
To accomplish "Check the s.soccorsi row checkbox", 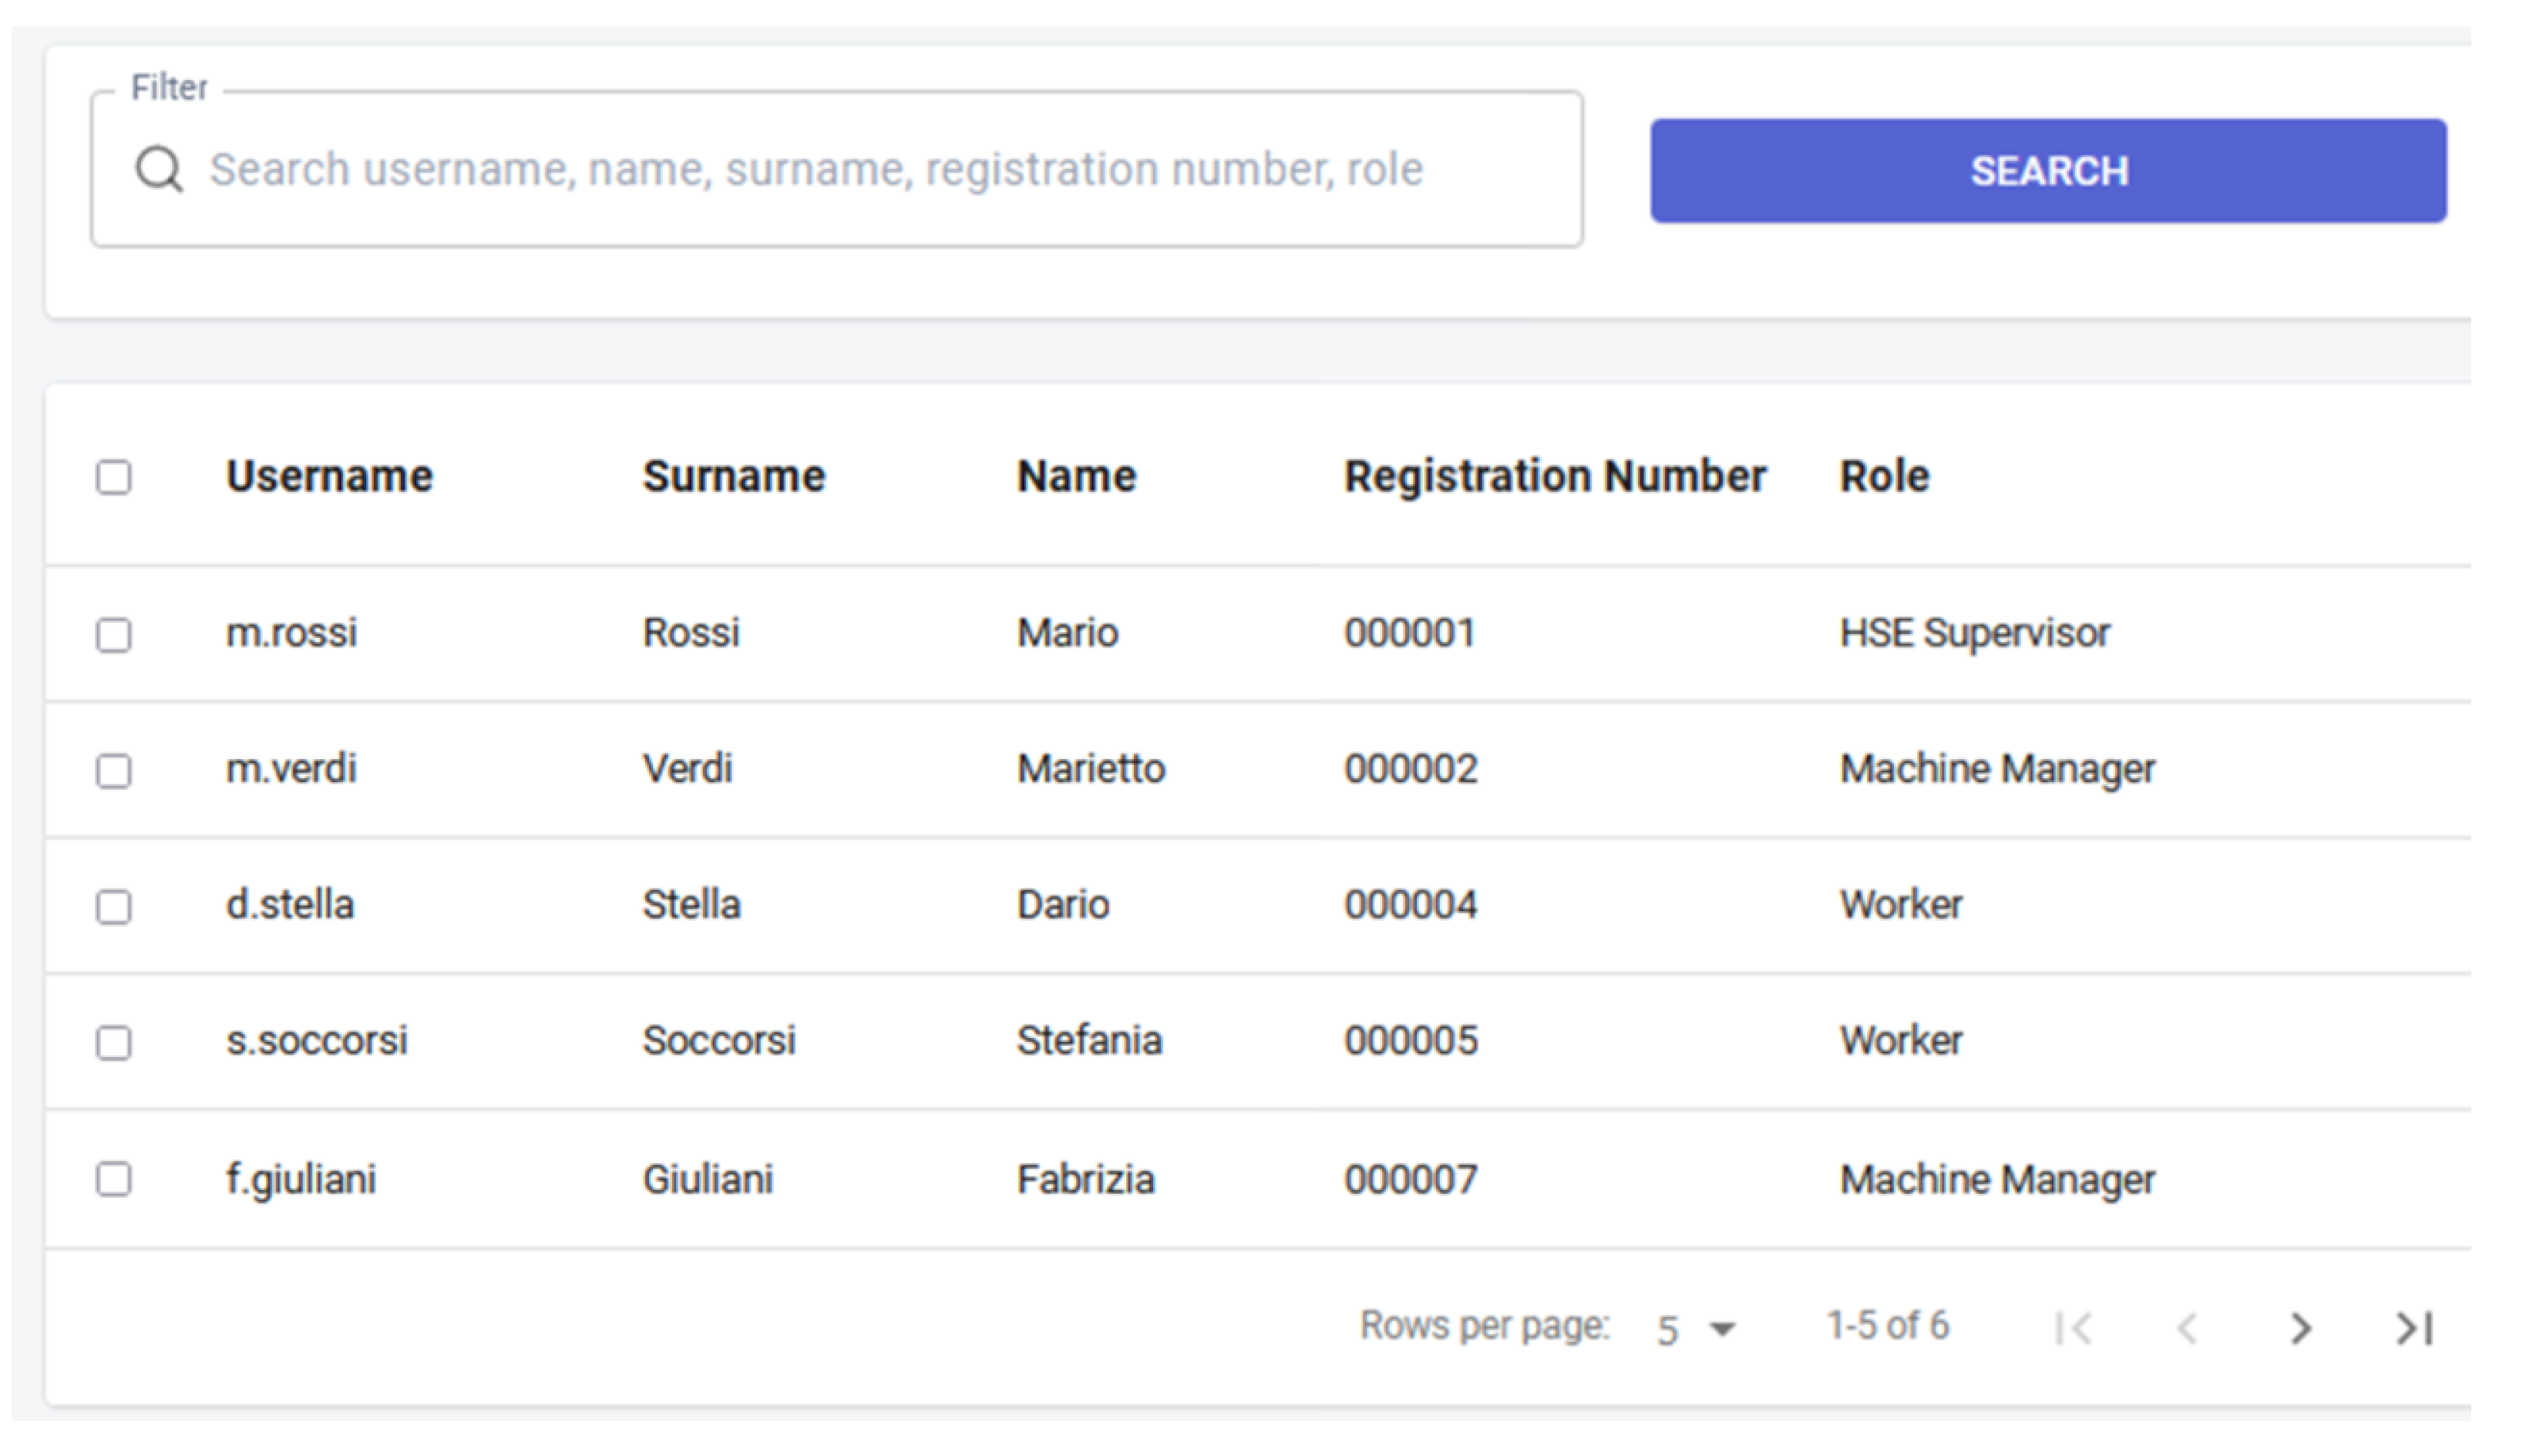I will point(113,1042).
